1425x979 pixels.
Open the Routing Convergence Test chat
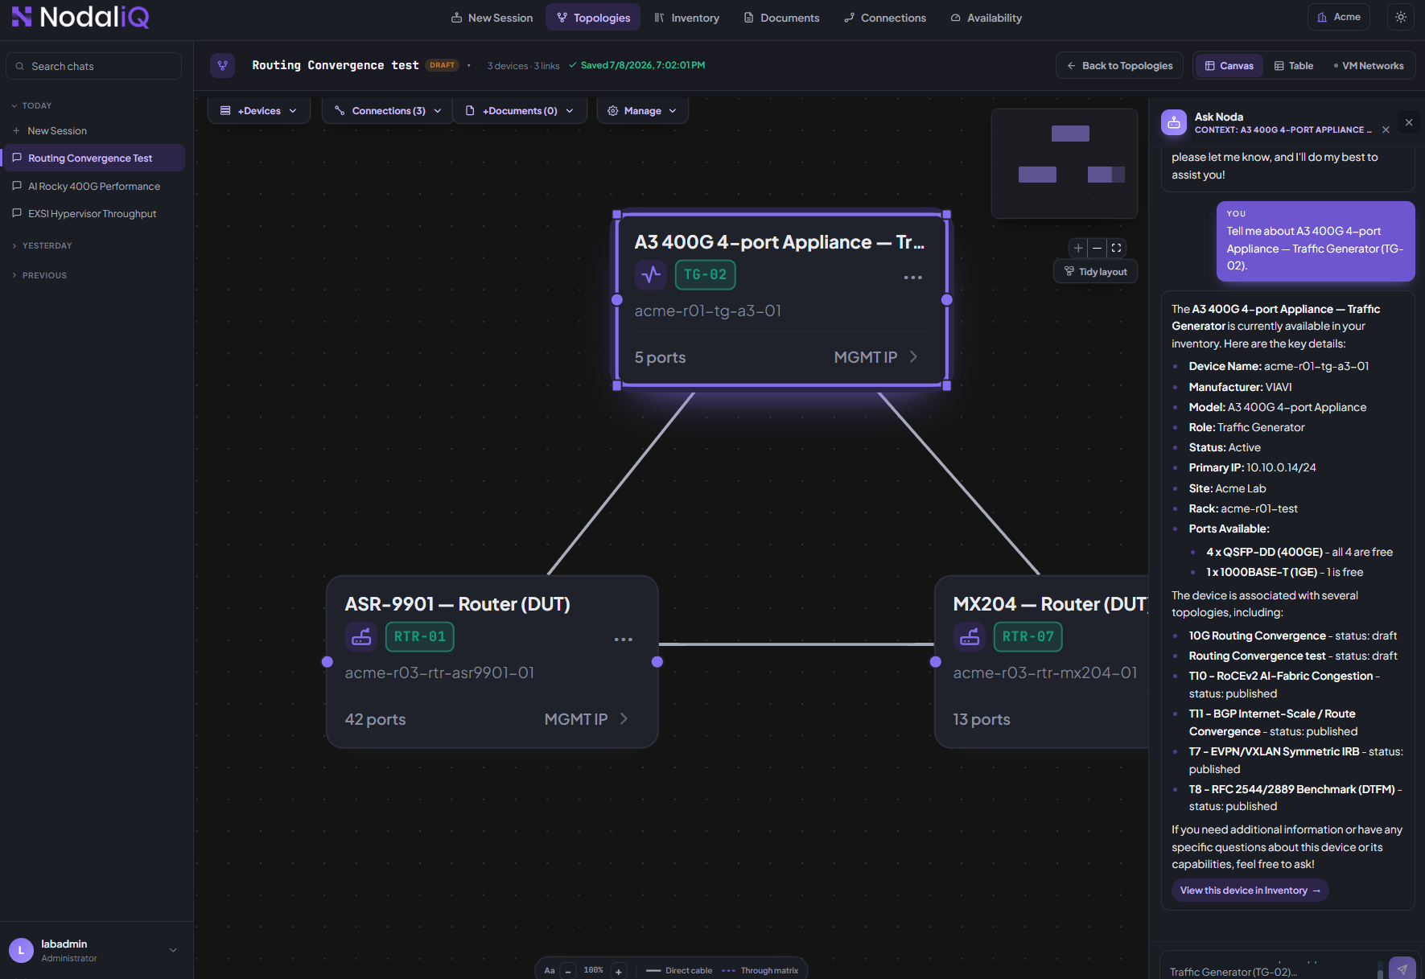[x=93, y=158]
